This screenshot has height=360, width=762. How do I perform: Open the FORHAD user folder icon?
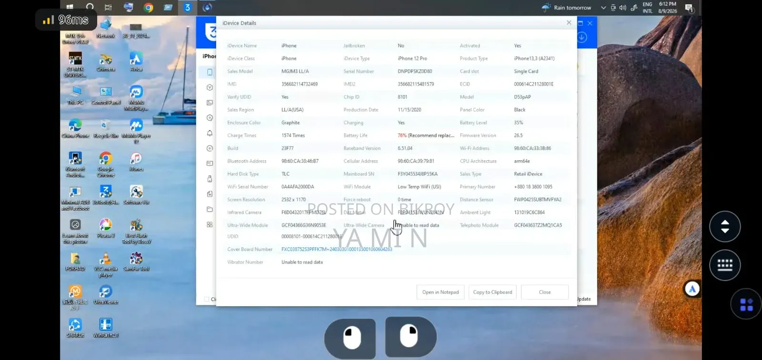coord(75,262)
